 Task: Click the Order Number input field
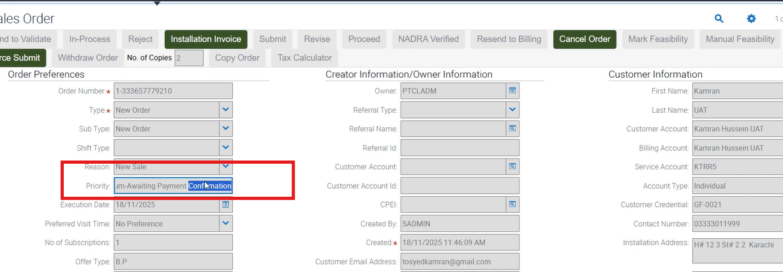coord(172,91)
